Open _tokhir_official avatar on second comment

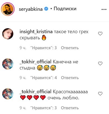coord(8,64)
